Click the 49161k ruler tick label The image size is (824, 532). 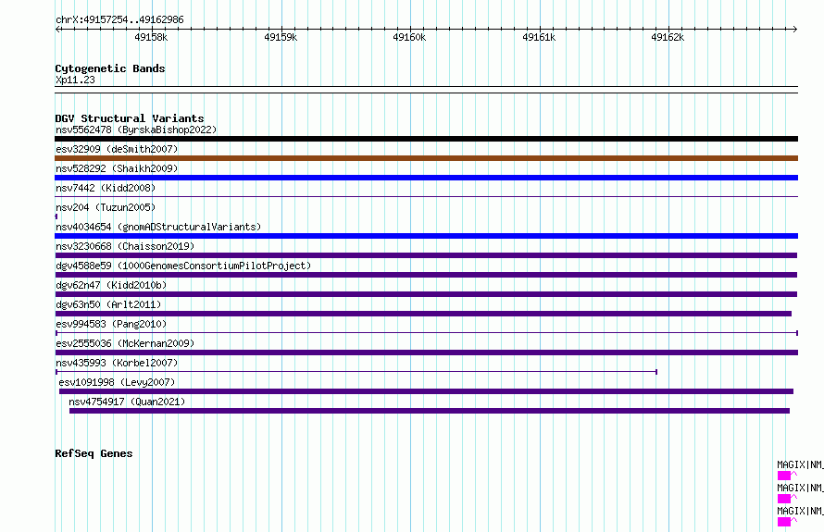click(539, 37)
